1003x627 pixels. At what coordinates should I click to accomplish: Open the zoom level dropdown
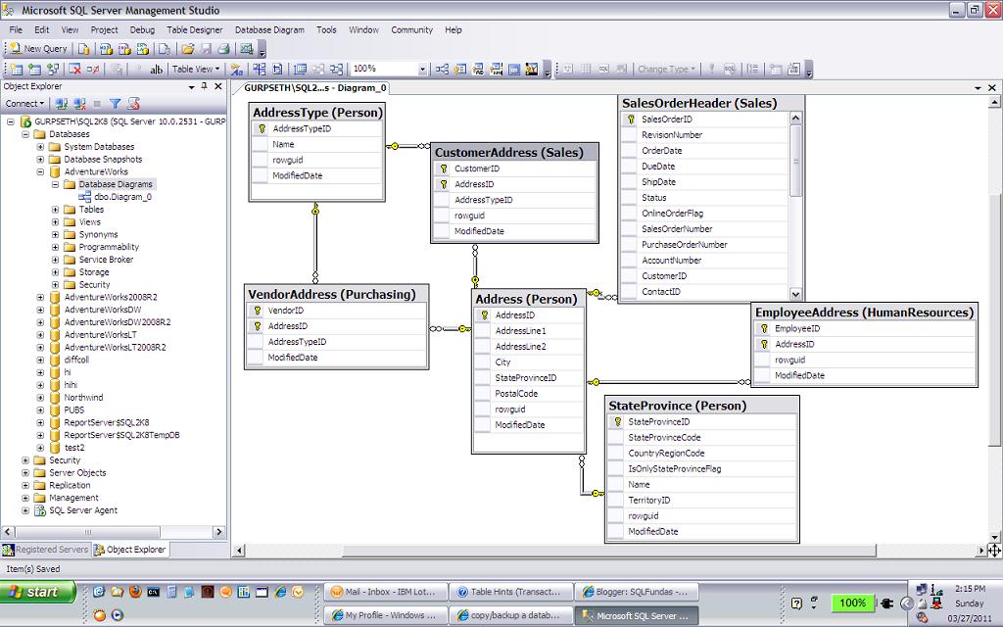click(x=423, y=69)
